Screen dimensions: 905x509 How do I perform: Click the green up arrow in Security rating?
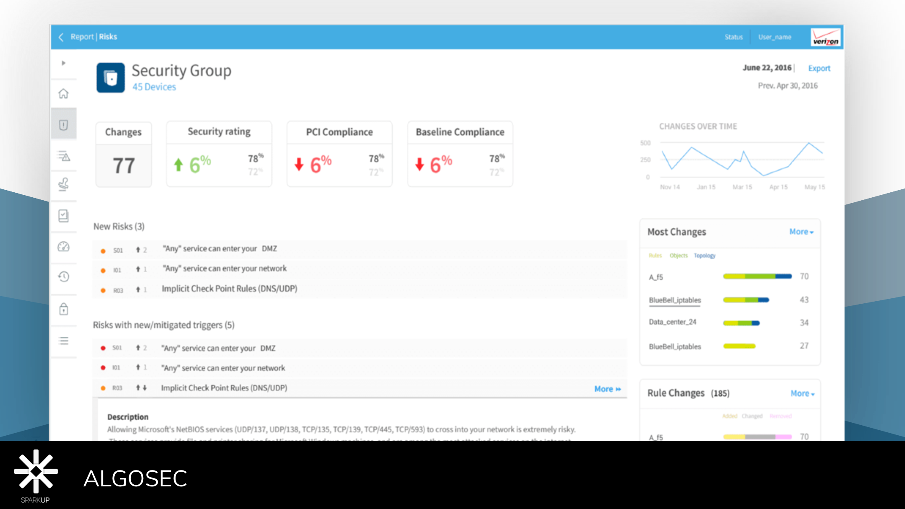pos(178,165)
